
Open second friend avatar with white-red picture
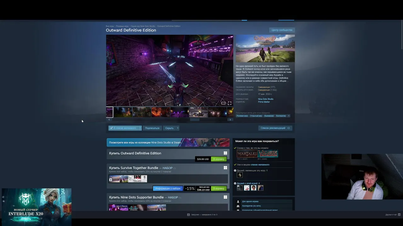click(247, 188)
